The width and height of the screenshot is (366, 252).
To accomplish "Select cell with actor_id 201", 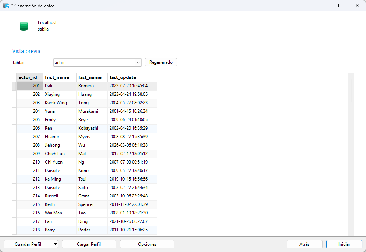I will pyautogui.click(x=29, y=86).
